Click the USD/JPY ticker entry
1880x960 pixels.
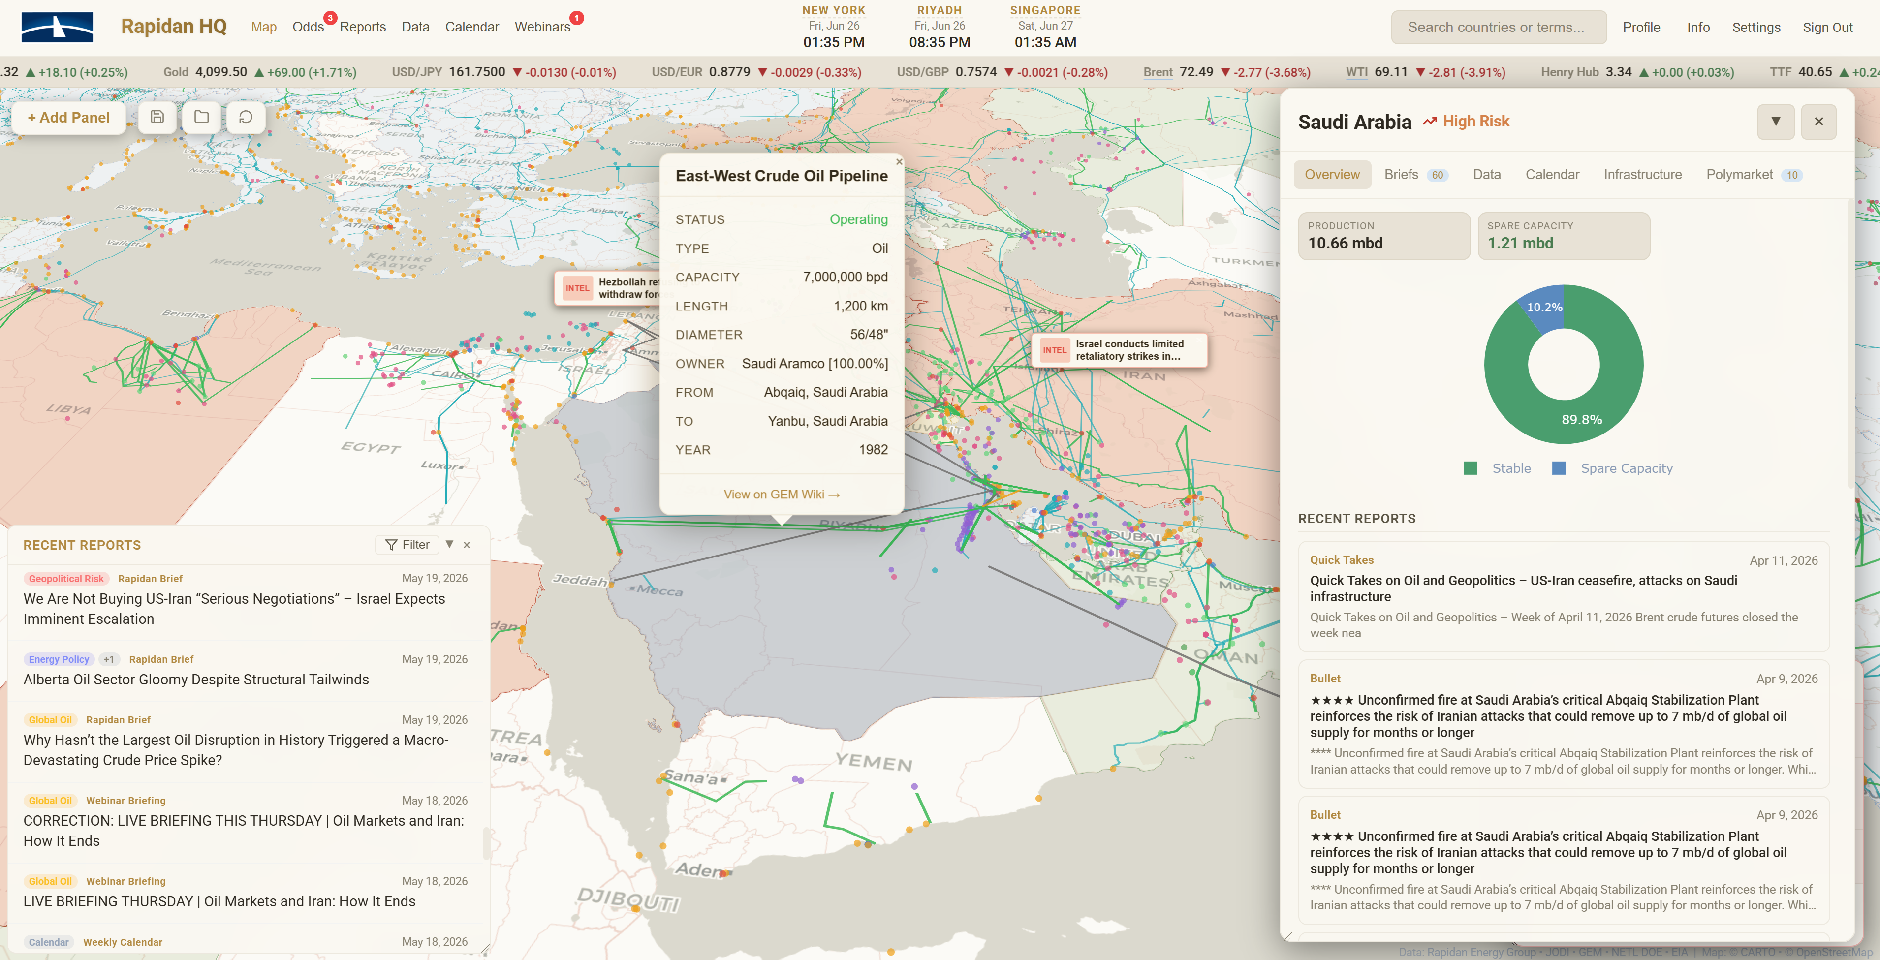click(x=503, y=72)
